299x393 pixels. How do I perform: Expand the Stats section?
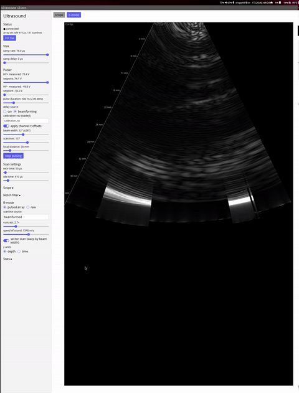point(7,259)
